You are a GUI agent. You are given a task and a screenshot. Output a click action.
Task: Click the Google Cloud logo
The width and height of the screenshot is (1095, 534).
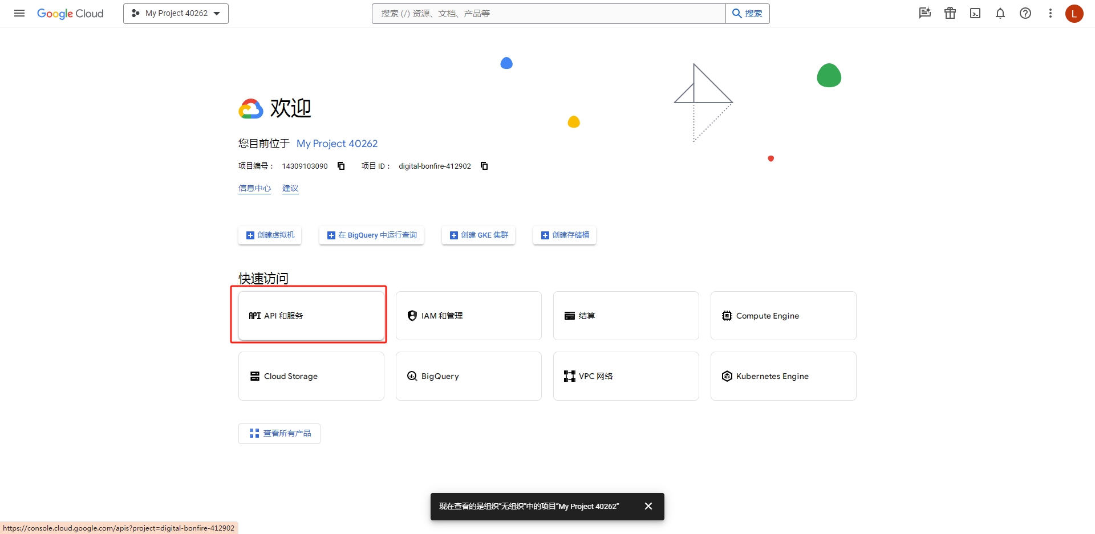[x=70, y=13]
